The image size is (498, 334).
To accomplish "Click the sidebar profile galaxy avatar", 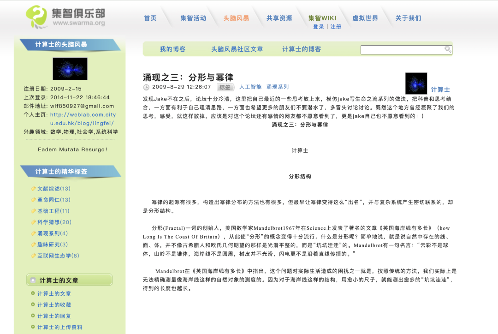I will [70, 69].
